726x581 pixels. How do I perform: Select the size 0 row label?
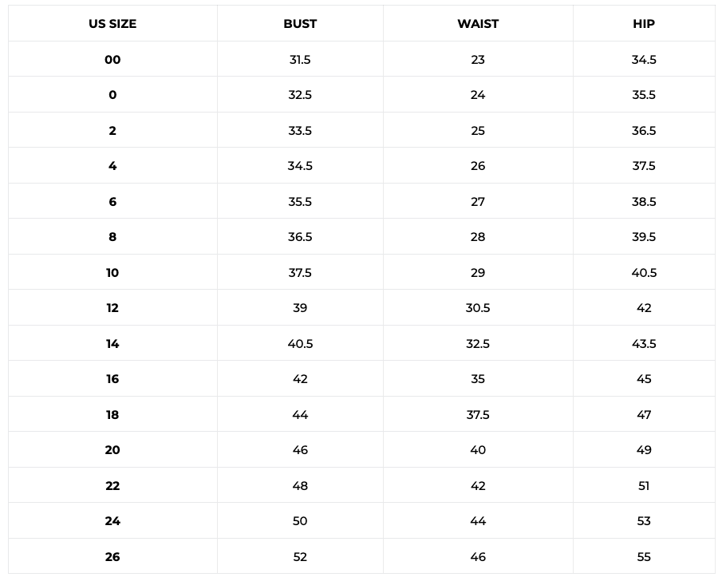tap(112, 95)
